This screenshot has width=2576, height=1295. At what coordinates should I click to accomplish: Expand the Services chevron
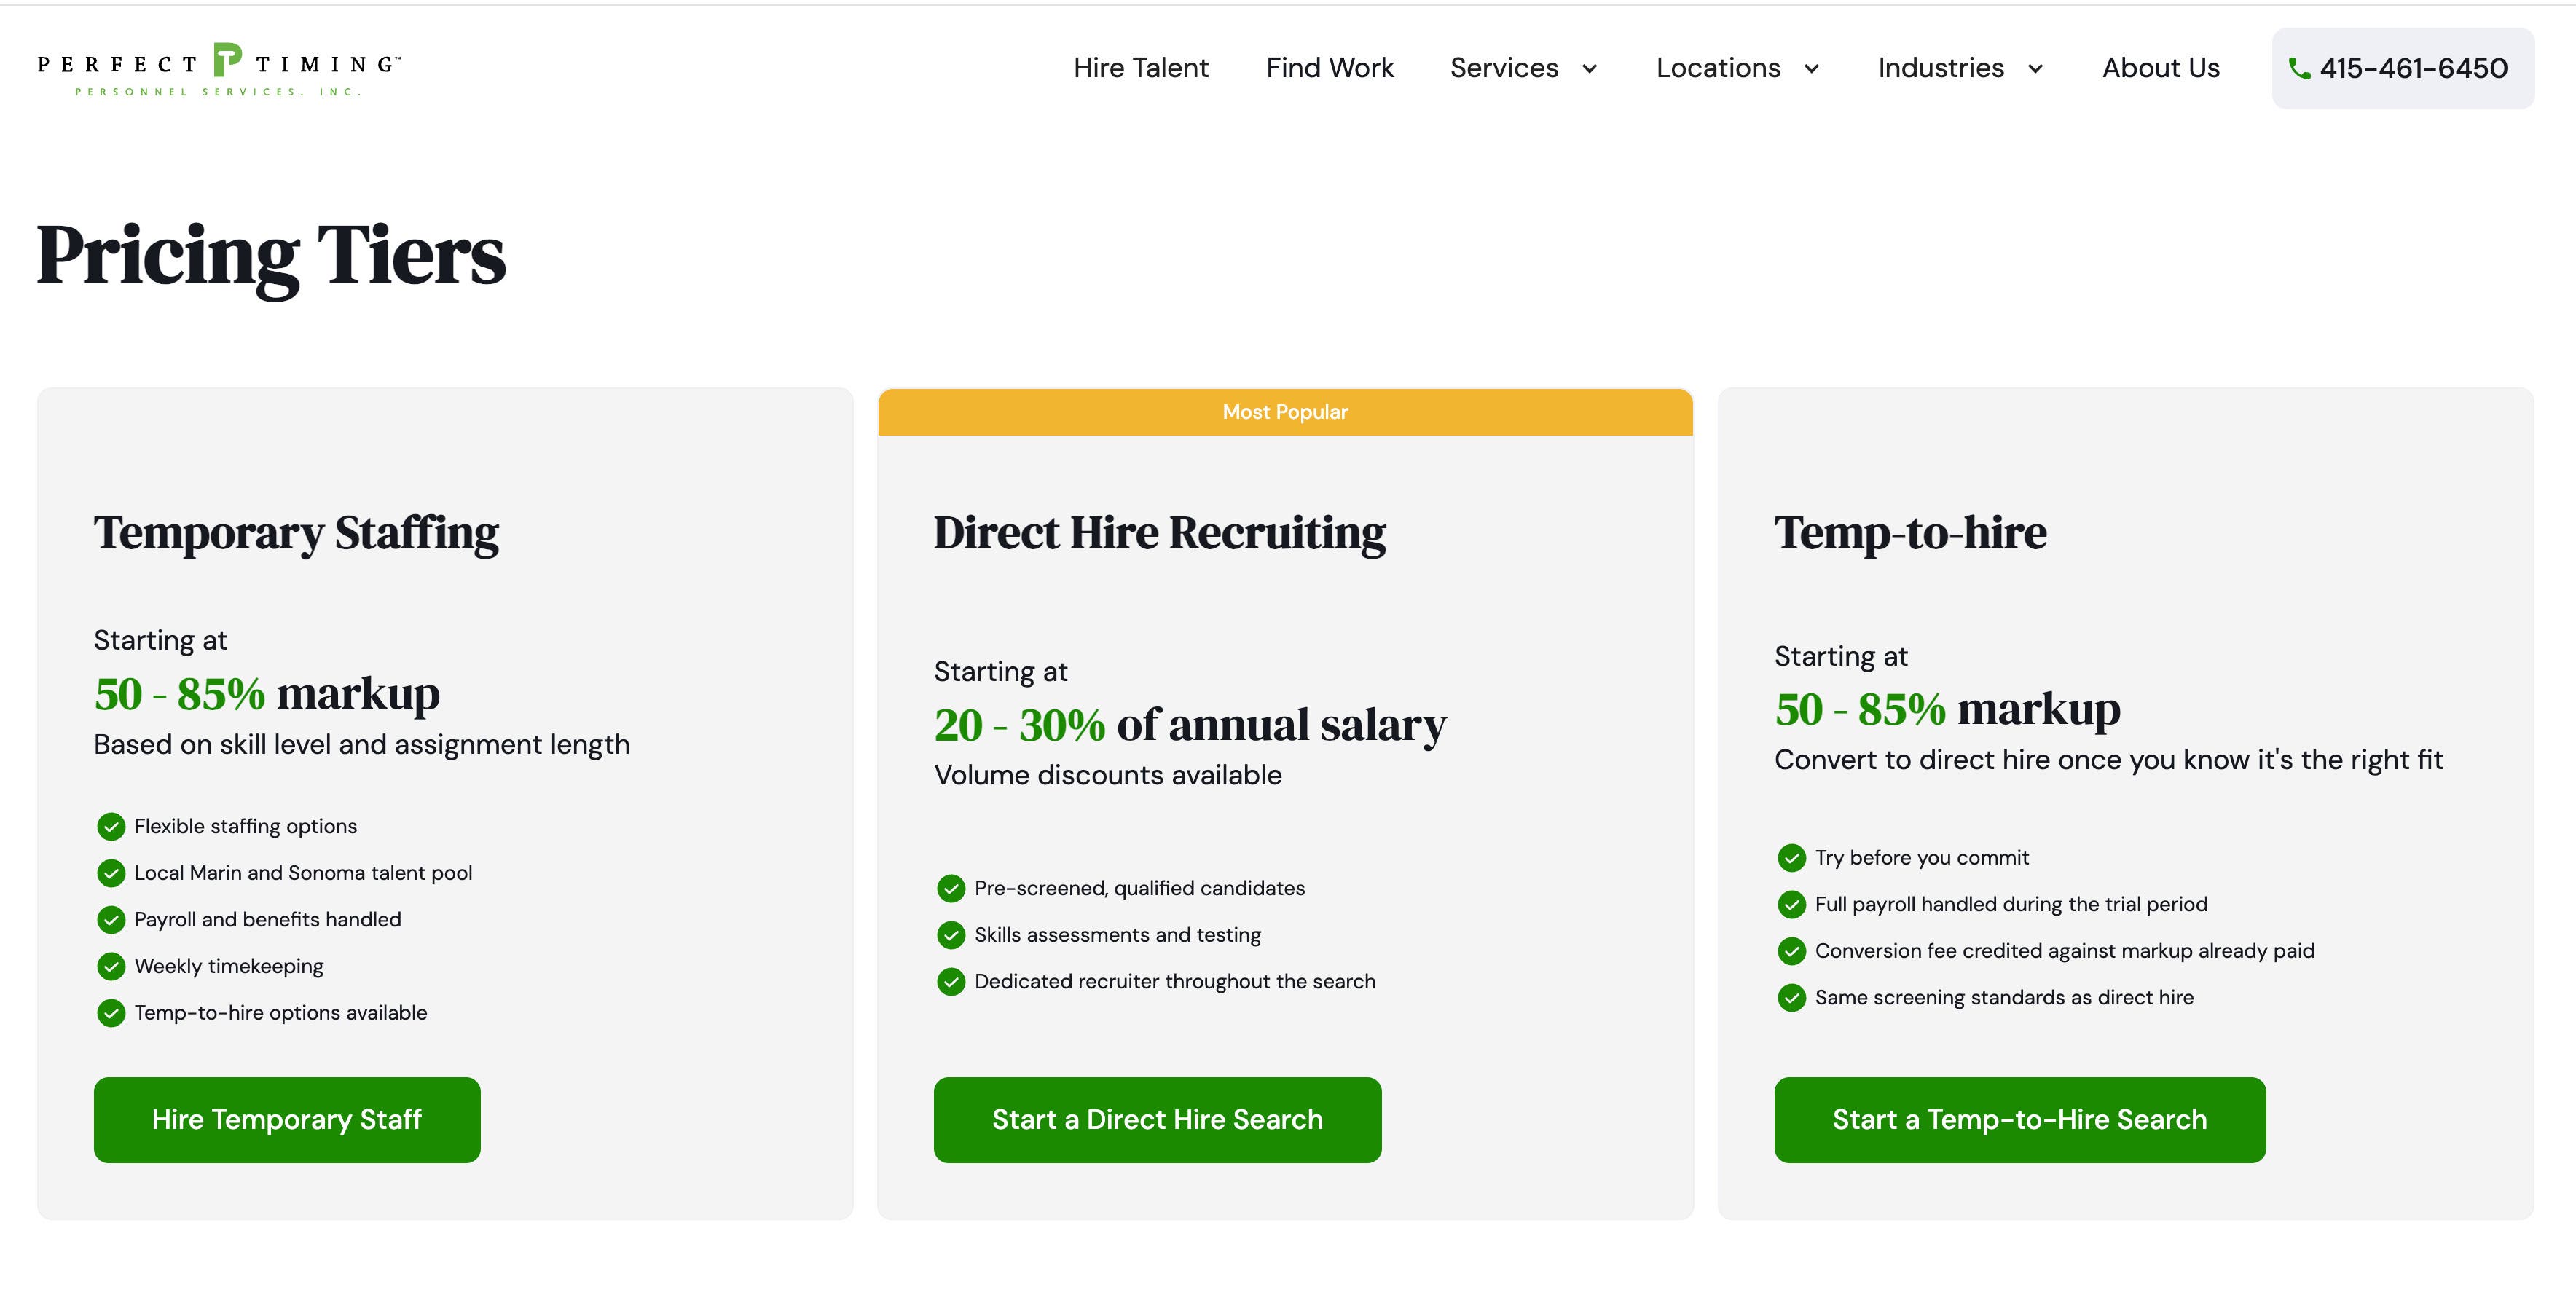(1589, 69)
